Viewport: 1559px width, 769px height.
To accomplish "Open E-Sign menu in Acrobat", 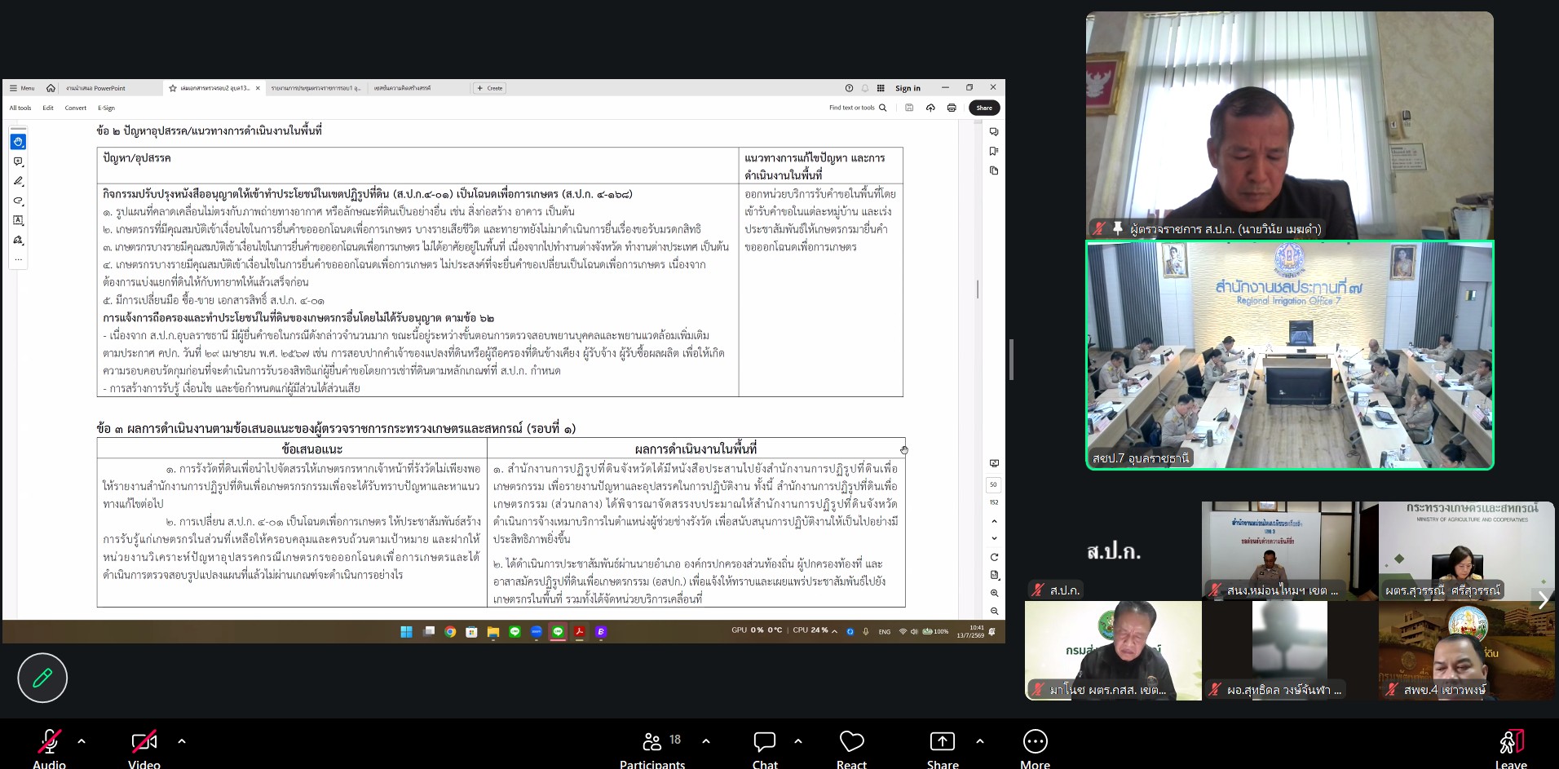I will [107, 108].
